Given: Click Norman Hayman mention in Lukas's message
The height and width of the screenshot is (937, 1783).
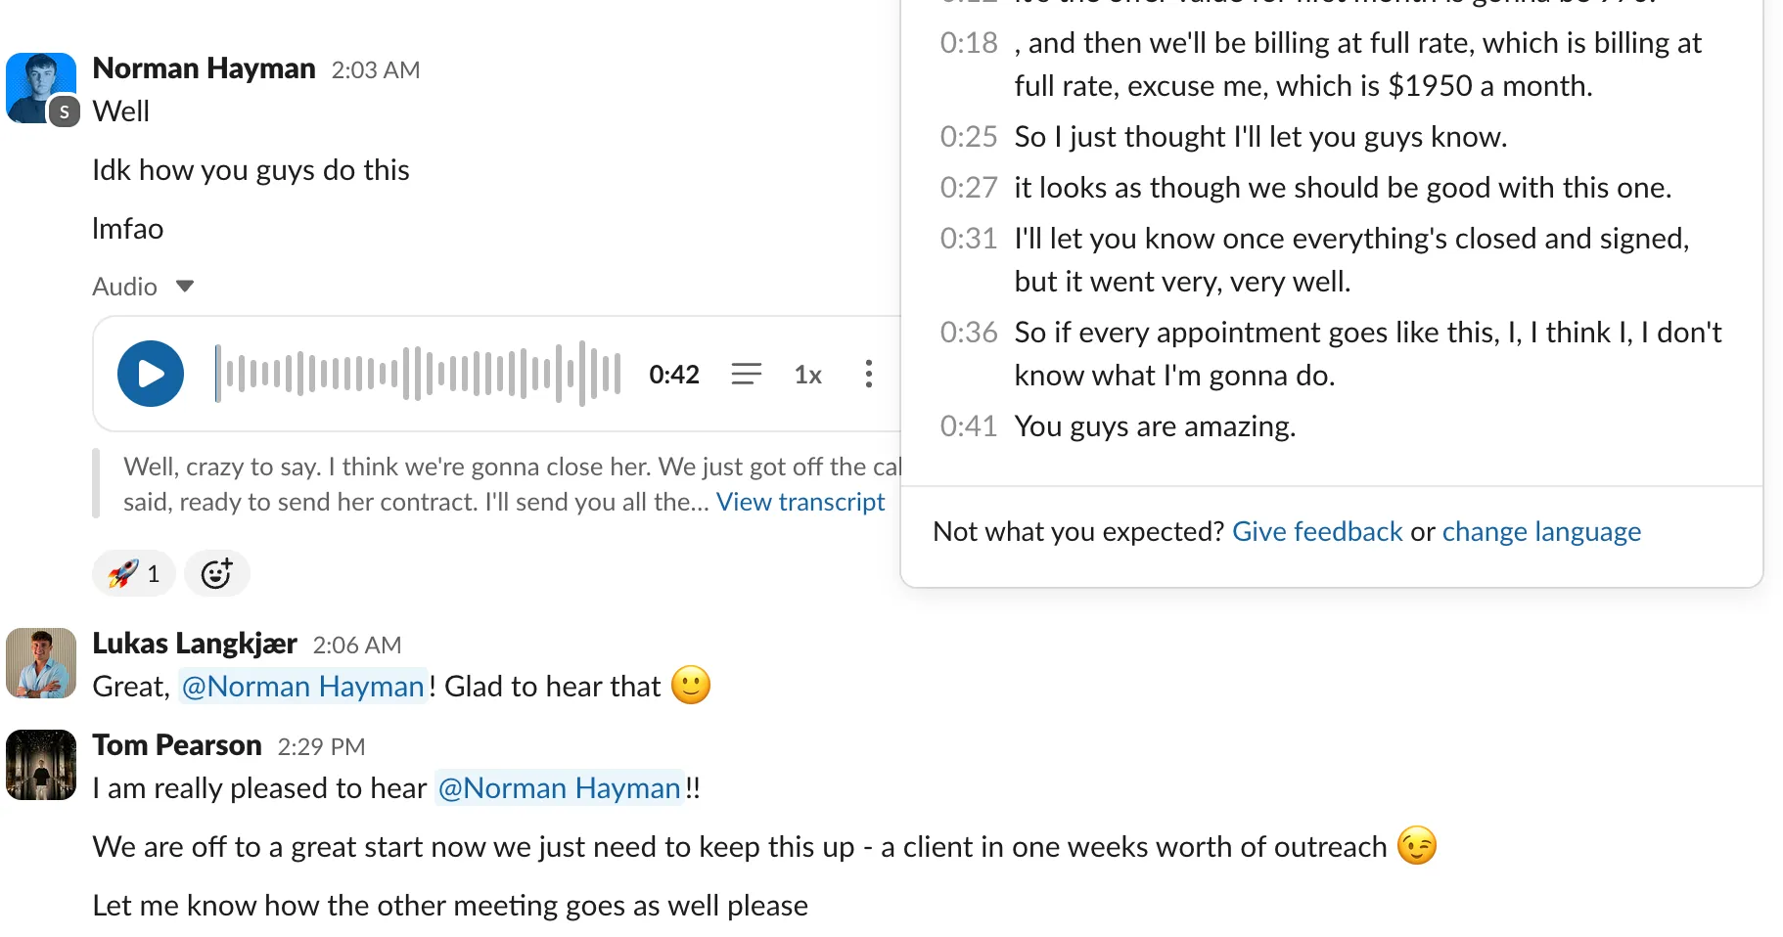Looking at the screenshot, I should (x=302, y=687).
